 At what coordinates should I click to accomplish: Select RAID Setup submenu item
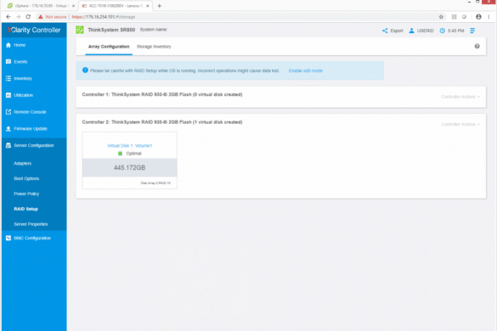coord(25,209)
